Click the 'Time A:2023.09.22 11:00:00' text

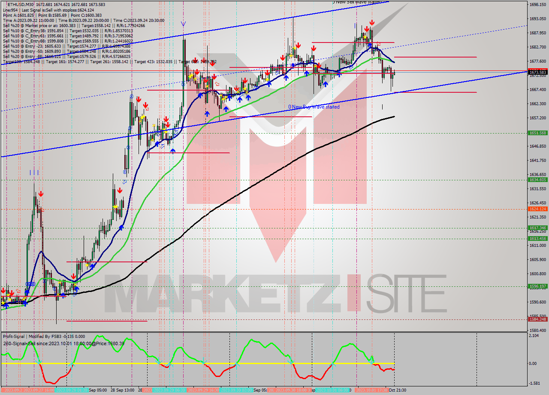pos(28,20)
